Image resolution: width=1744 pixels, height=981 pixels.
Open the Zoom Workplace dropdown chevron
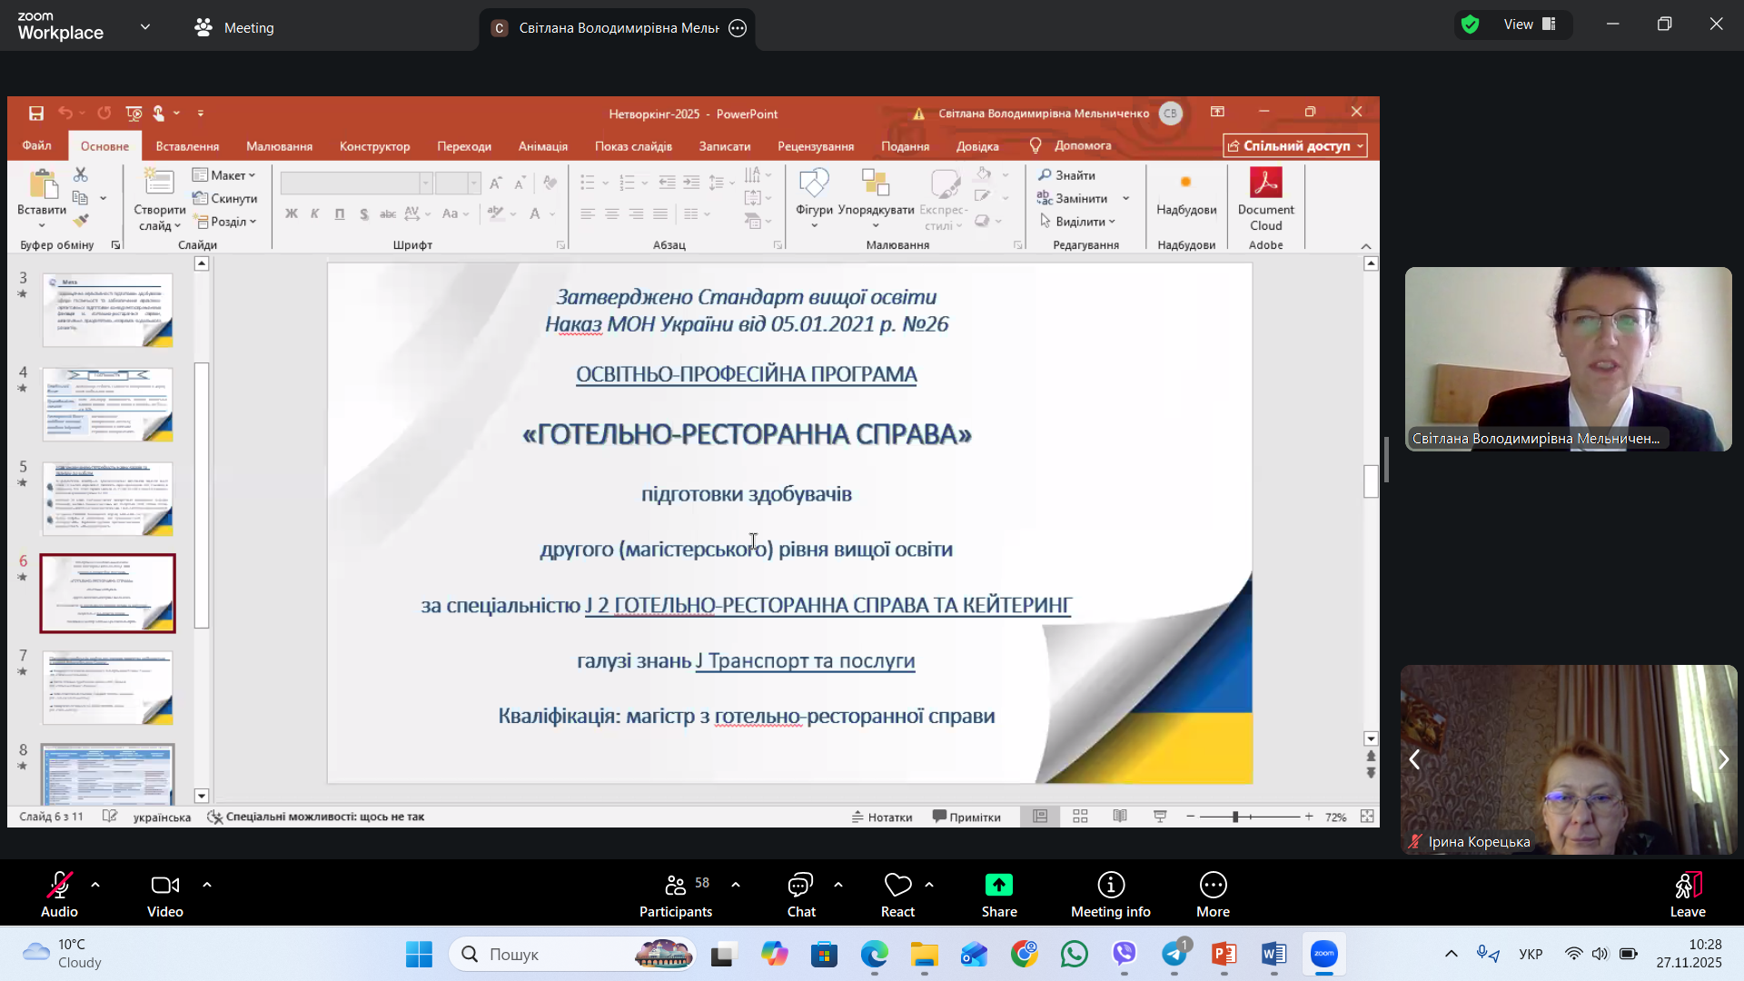[x=145, y=27]
